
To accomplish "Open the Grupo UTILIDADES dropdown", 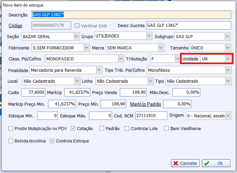I will 149,36.
